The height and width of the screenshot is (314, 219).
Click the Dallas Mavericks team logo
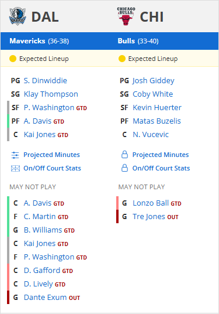click(x=18, y=16)
